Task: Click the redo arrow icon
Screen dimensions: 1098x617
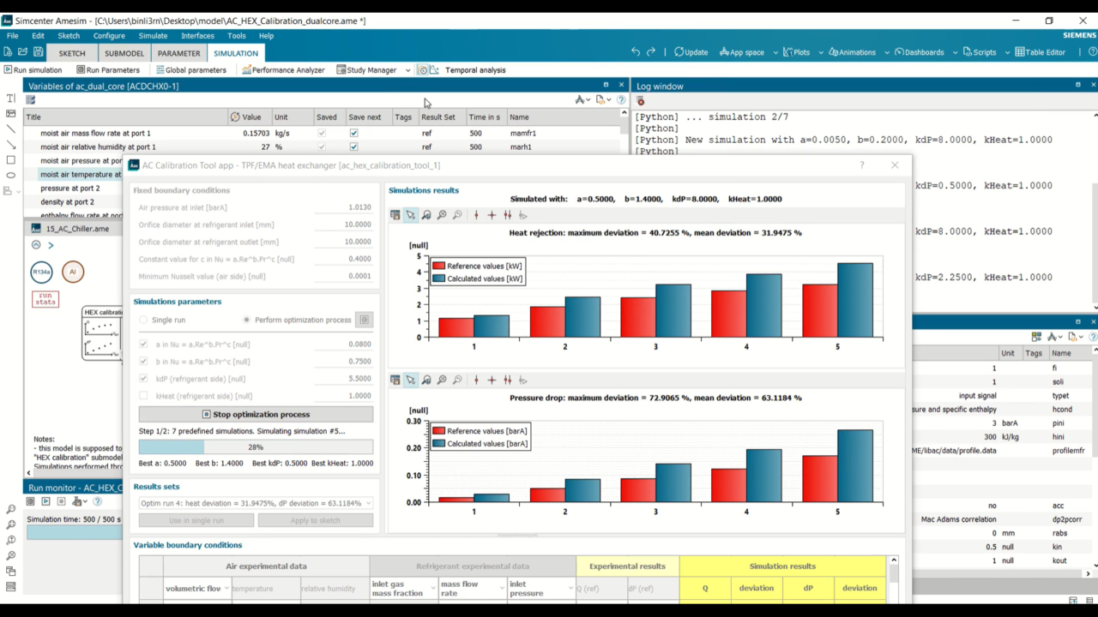Action: coord(651,52)
